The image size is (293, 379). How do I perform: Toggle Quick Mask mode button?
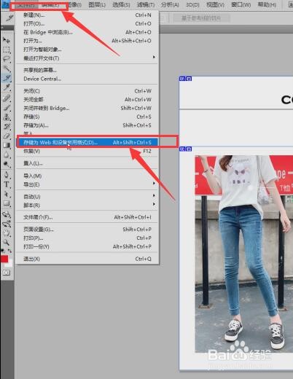(x=7, y=273)
